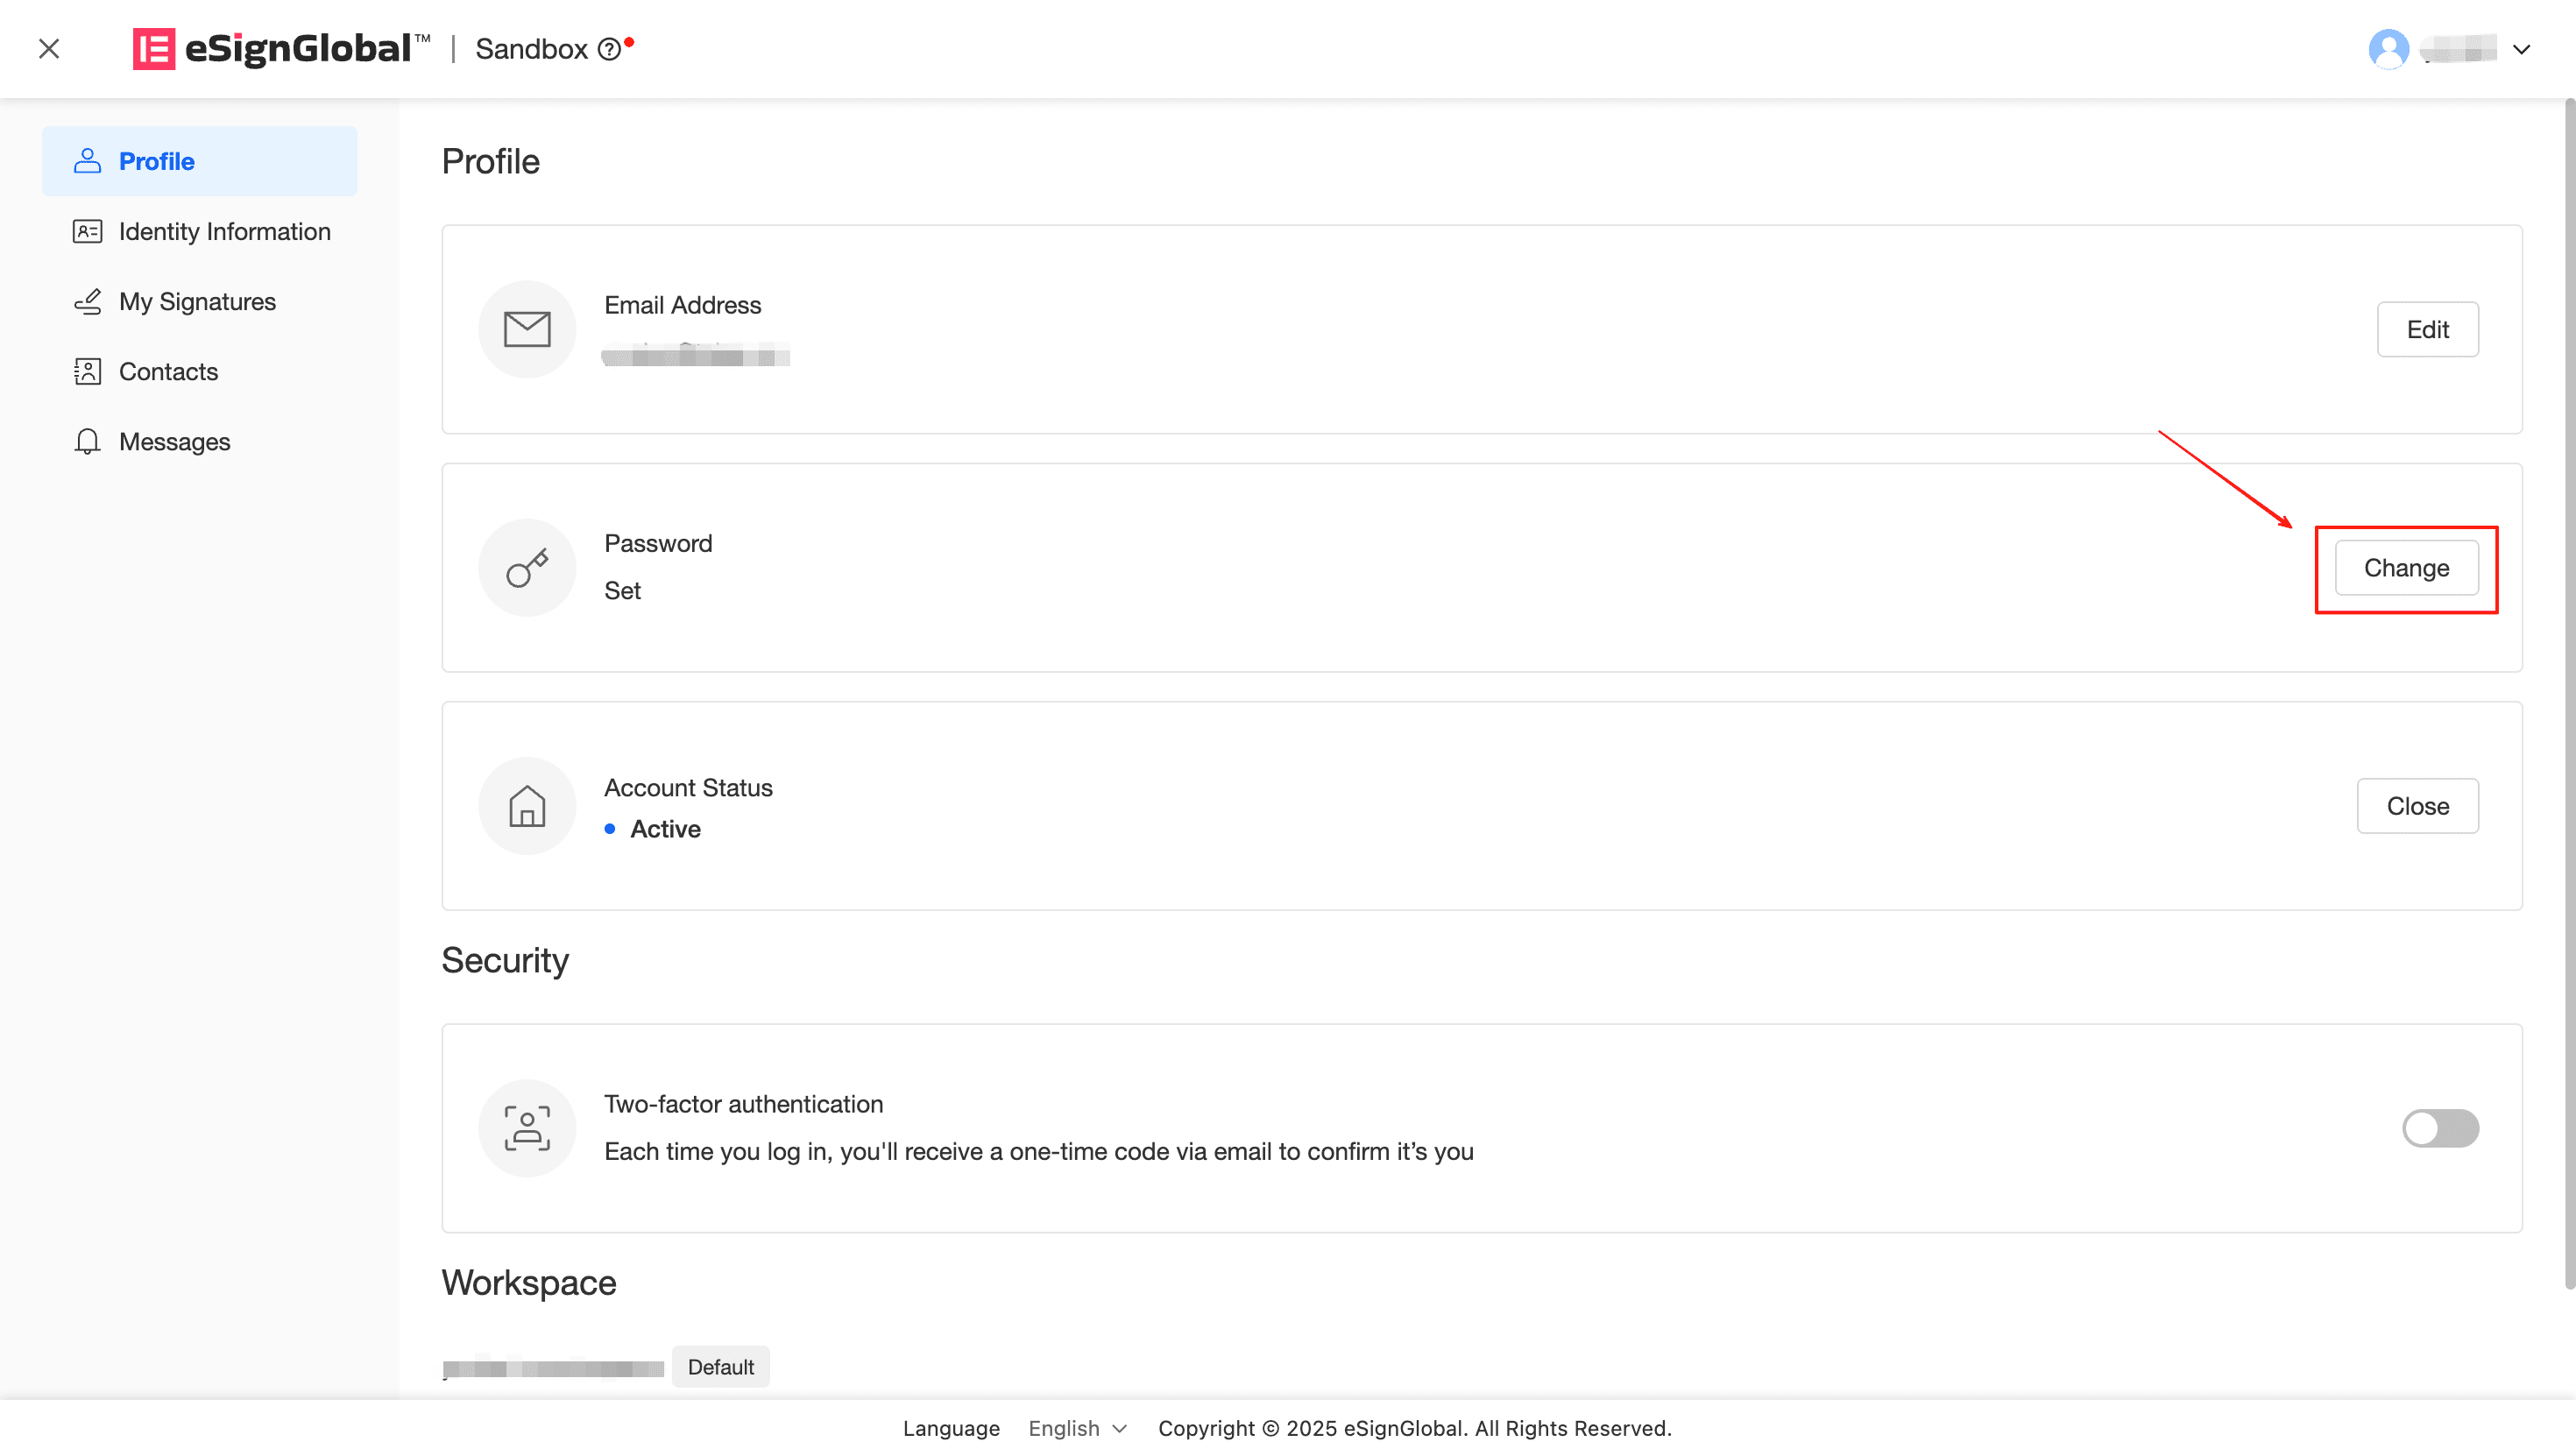Click Change to update the password
This screenshot has width=2576, height=1456.
pos(2406,568)
